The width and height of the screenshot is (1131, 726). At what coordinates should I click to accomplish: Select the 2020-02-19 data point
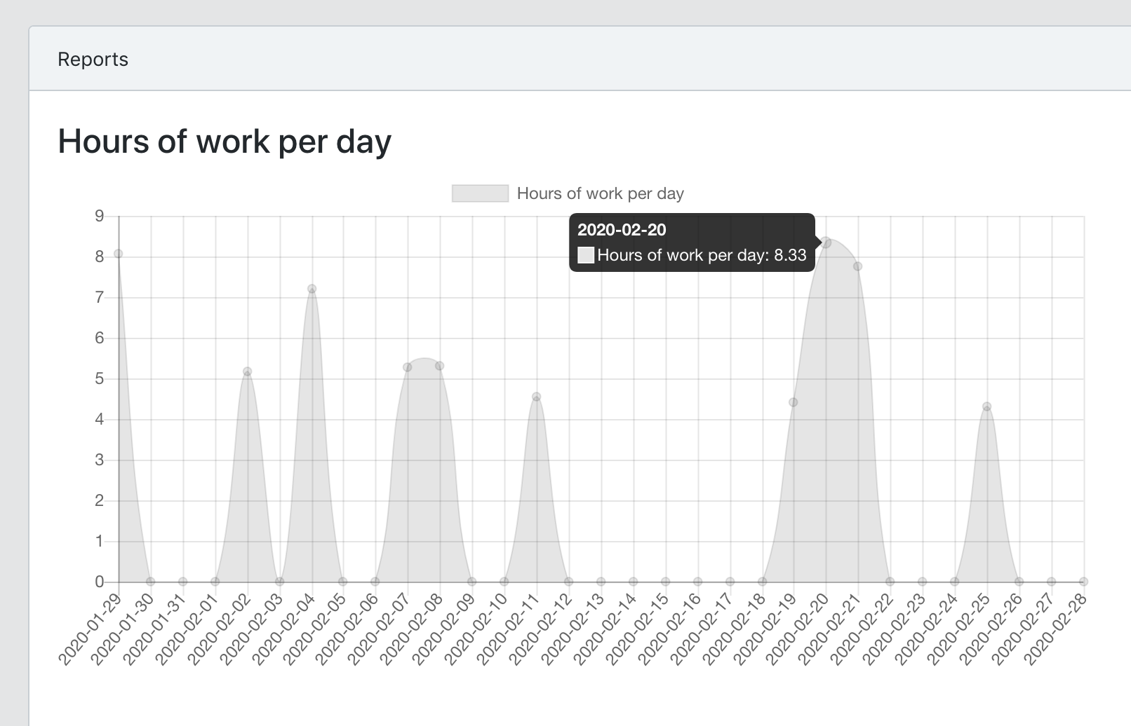793,401
